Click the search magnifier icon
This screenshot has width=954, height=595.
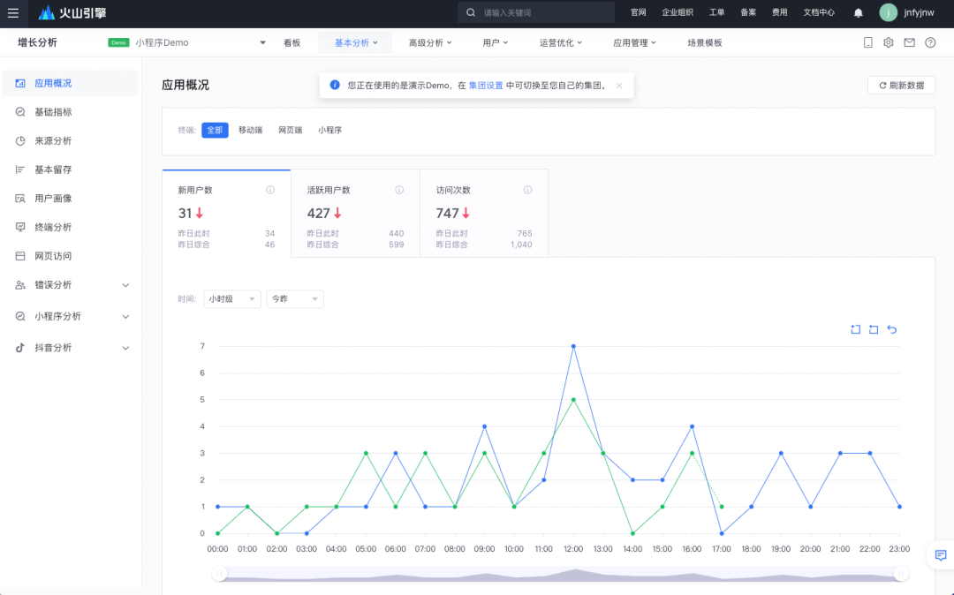[x=471, y=12]
